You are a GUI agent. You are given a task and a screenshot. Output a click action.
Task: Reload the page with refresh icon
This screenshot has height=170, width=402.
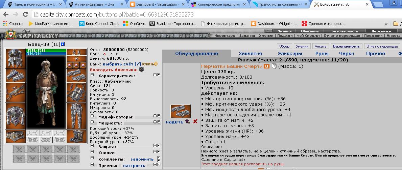click(25, 15)
